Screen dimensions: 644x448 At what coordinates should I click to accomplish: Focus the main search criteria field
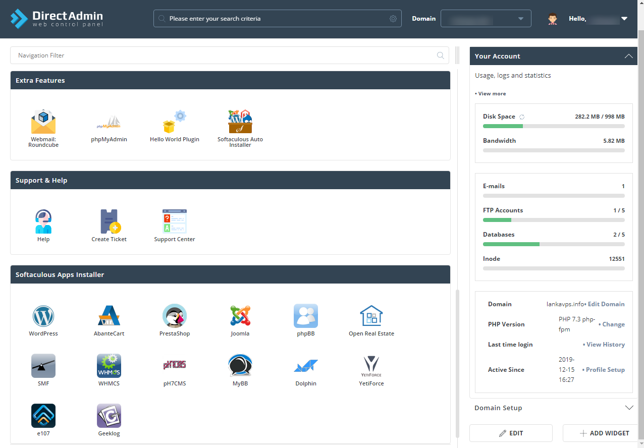click(x=278, y=19)
